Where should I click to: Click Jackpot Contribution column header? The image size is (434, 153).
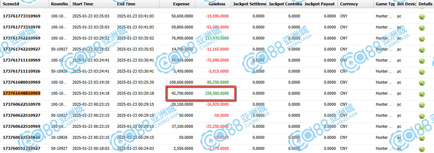[x=284, y=4]
